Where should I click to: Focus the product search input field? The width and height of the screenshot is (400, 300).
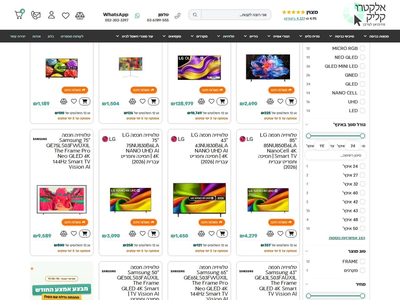point(236,15)
